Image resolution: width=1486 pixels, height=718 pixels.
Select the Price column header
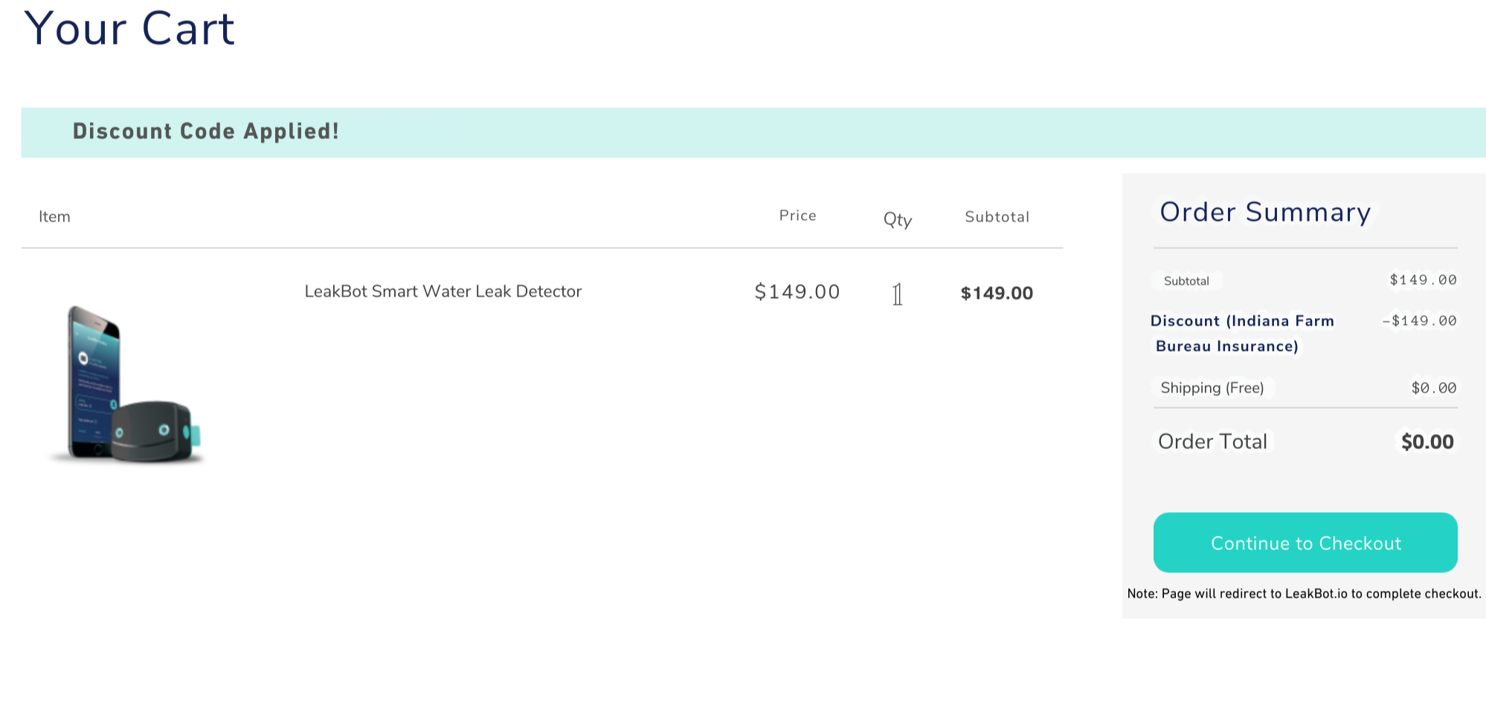click(x=797, y=216)
